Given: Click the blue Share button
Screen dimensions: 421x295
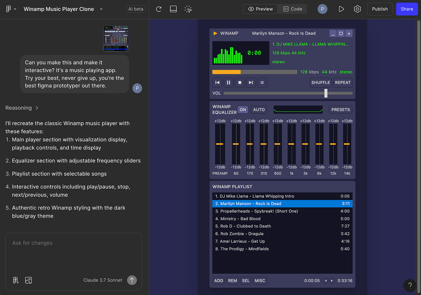Looking at the screenshot, I should click(407, 9).
